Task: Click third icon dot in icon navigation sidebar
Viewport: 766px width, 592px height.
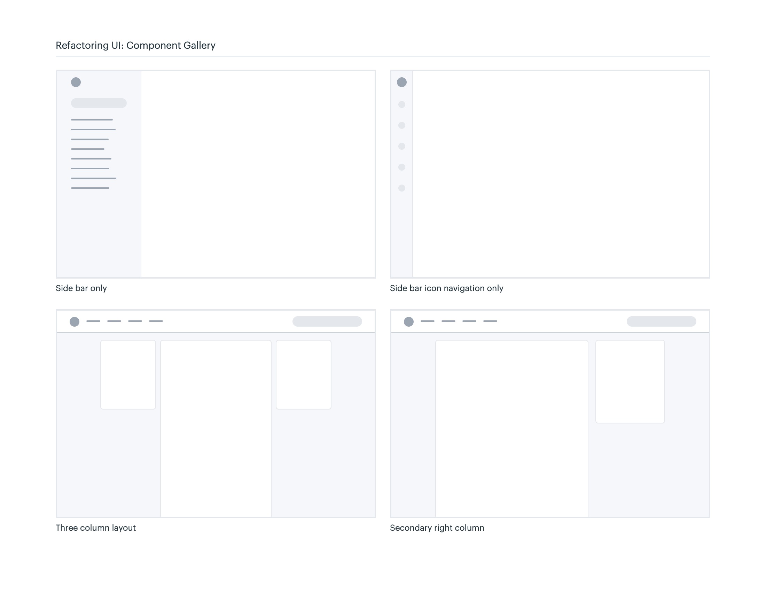Action: [401, 146]
